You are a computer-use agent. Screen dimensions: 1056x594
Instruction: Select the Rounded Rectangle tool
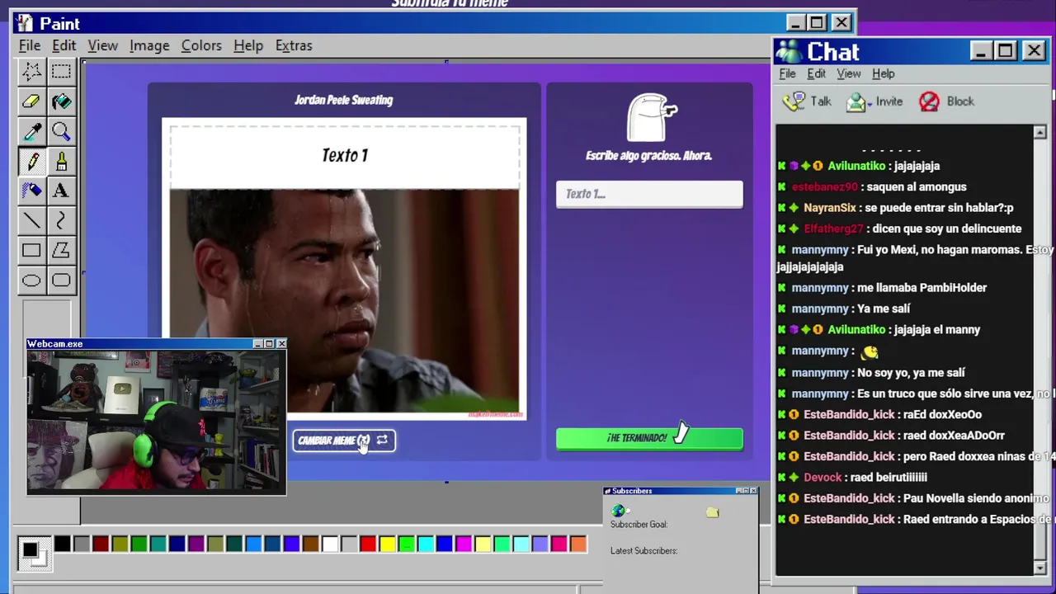[61, 280]
